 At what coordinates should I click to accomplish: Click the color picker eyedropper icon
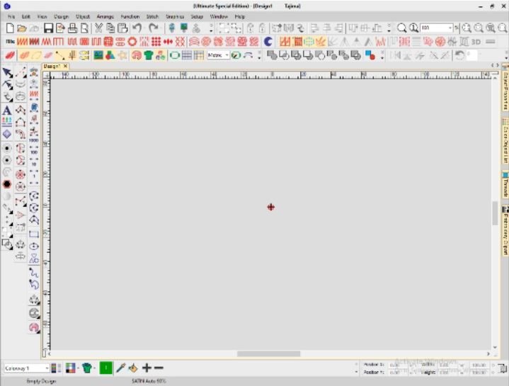(120, 368)
